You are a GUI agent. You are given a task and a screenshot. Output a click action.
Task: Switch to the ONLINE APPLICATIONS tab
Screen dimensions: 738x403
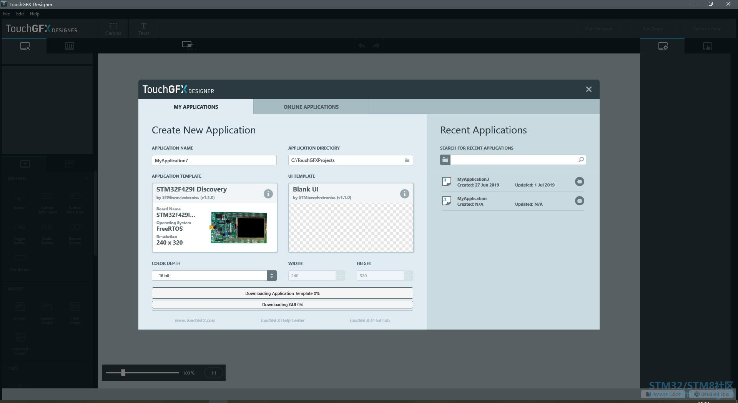[311, 107]
